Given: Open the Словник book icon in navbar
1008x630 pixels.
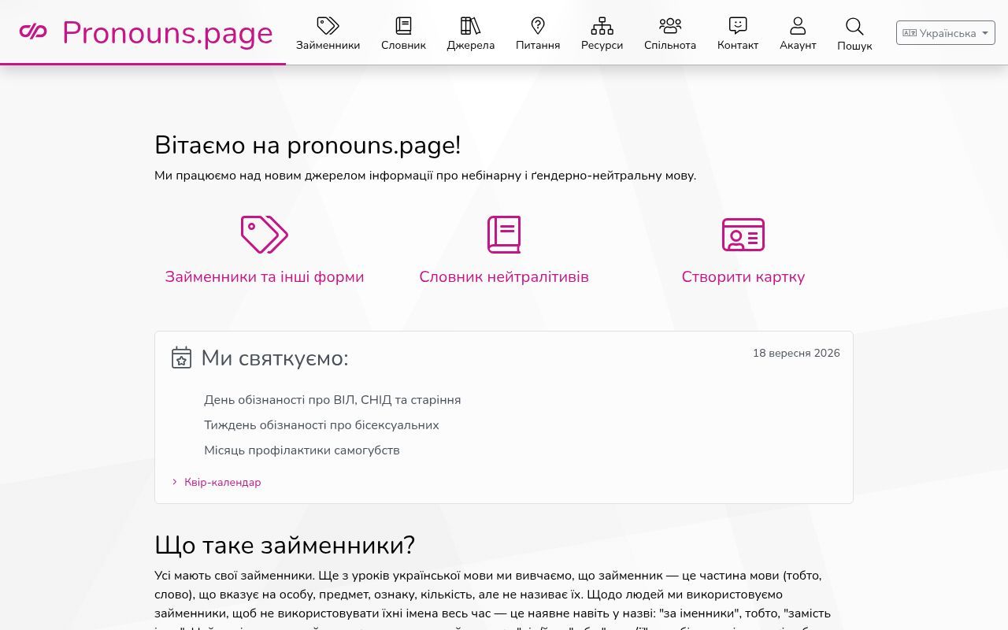Looking at the screenshot, I should [403, 26].
